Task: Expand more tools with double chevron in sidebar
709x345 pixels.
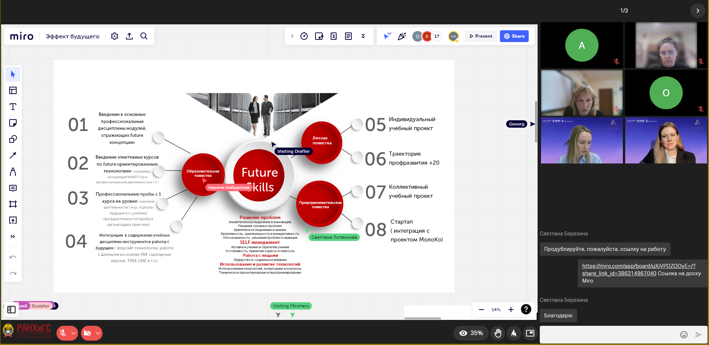Action: pos(13,237)
